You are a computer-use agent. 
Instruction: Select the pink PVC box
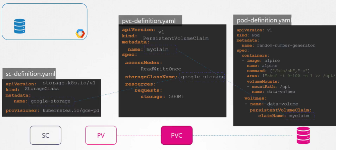[177, 135]
